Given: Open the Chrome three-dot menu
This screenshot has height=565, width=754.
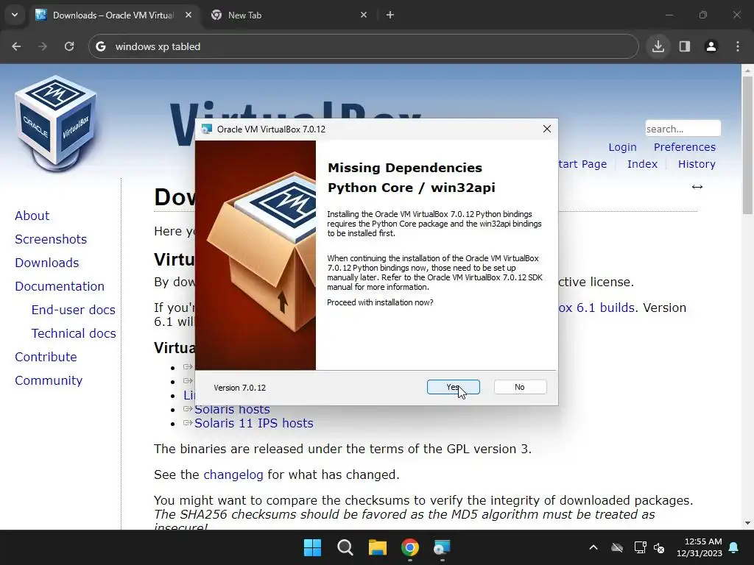Looking at the screenshot, I should click(738, 46).
